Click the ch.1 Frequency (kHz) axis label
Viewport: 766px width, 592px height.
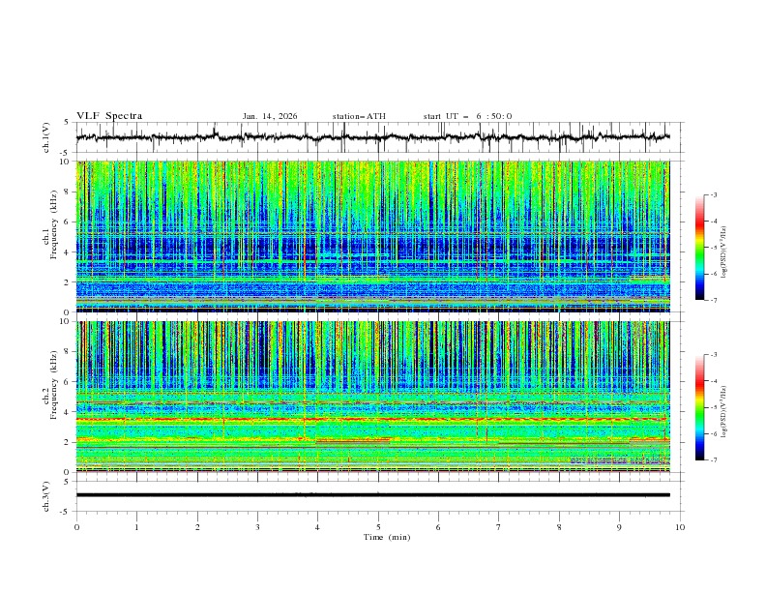(50, 236)
